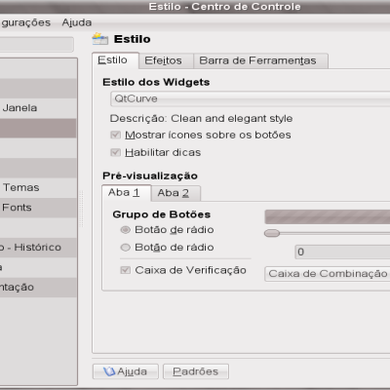
Task: Click the Padrões button
Action: (x=196, y=371)
